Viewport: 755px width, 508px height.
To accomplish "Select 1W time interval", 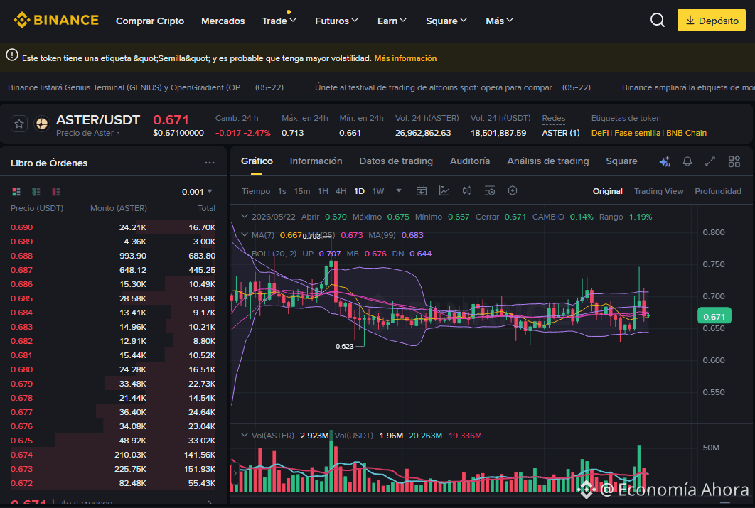I will click(378, 191).
